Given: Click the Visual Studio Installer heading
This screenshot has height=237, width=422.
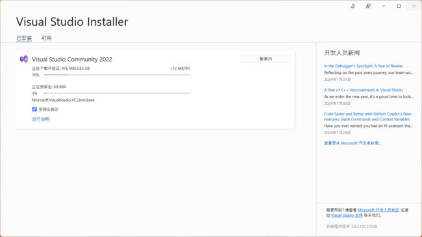Looking at the screenshot, I should click(x=72, y=22).
